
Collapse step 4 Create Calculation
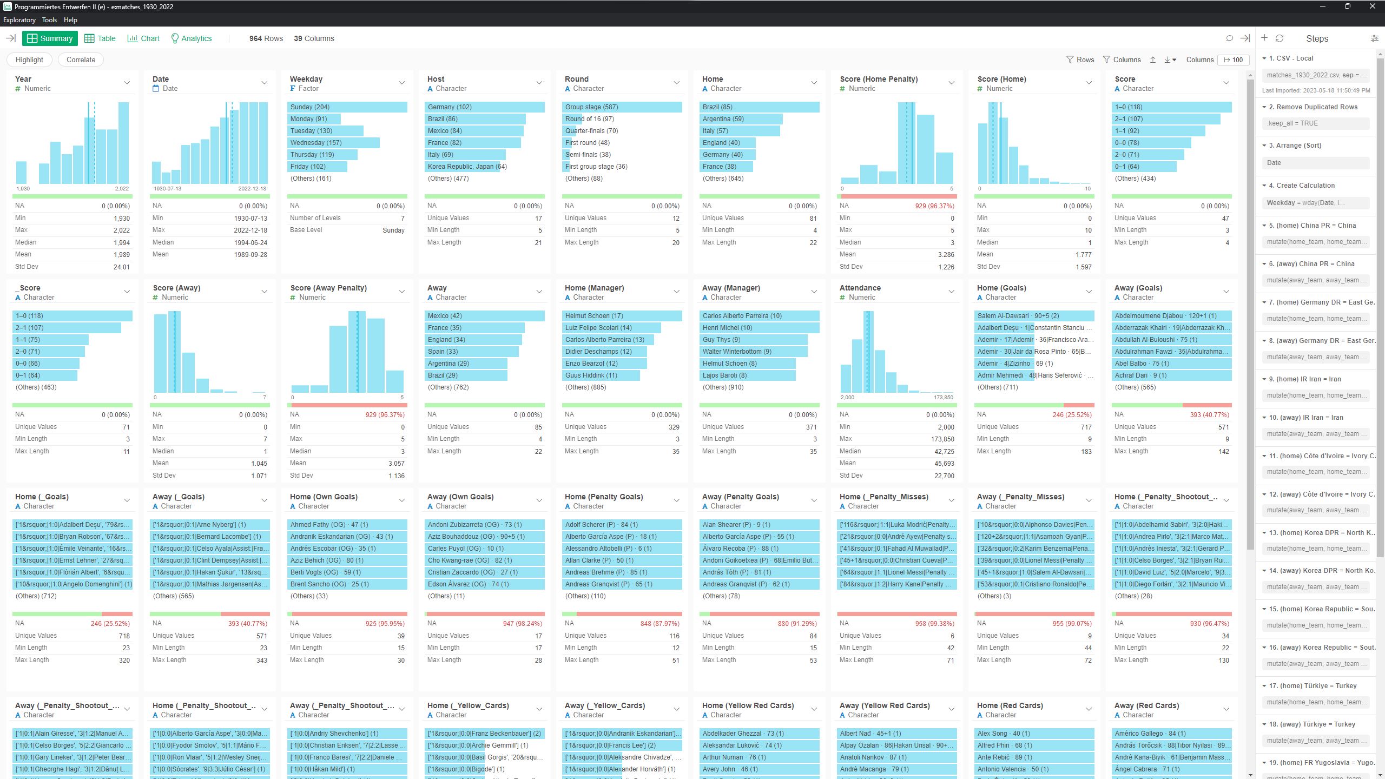point(1264,185)
